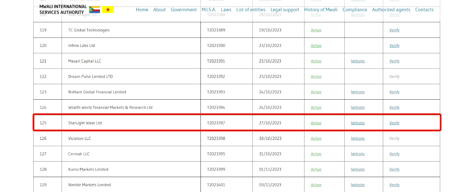469x192 pixels.
Task: Verify TC Global Technologies license
Action: point(394,30)
